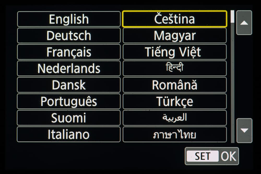Pick the Arabic language option
261x174 pixels.
tap(174, 118)
